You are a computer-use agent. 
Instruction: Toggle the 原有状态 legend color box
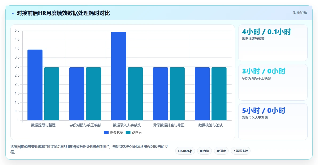pyautogui.click(x=106, y=133)
